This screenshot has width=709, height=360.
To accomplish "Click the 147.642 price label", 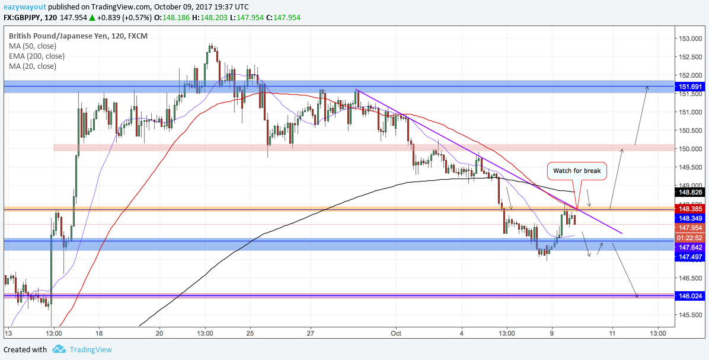I will [691, 247].
